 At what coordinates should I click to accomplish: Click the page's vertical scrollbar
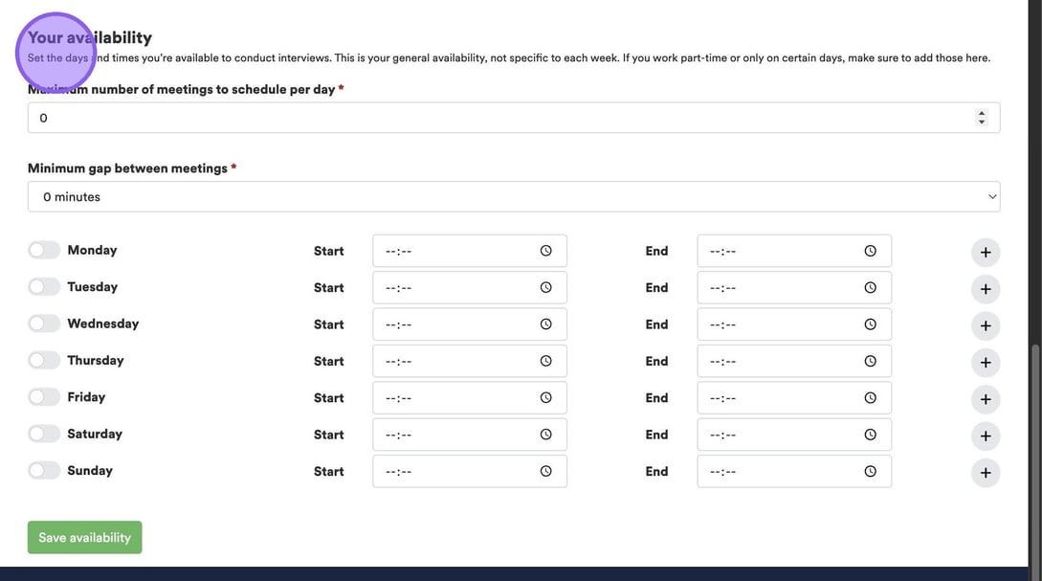point(1034,431)
